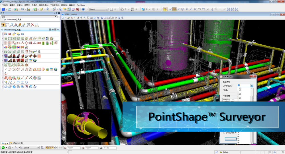Switch toolbox layout to icon grid mode

click(x=50, y=30)
